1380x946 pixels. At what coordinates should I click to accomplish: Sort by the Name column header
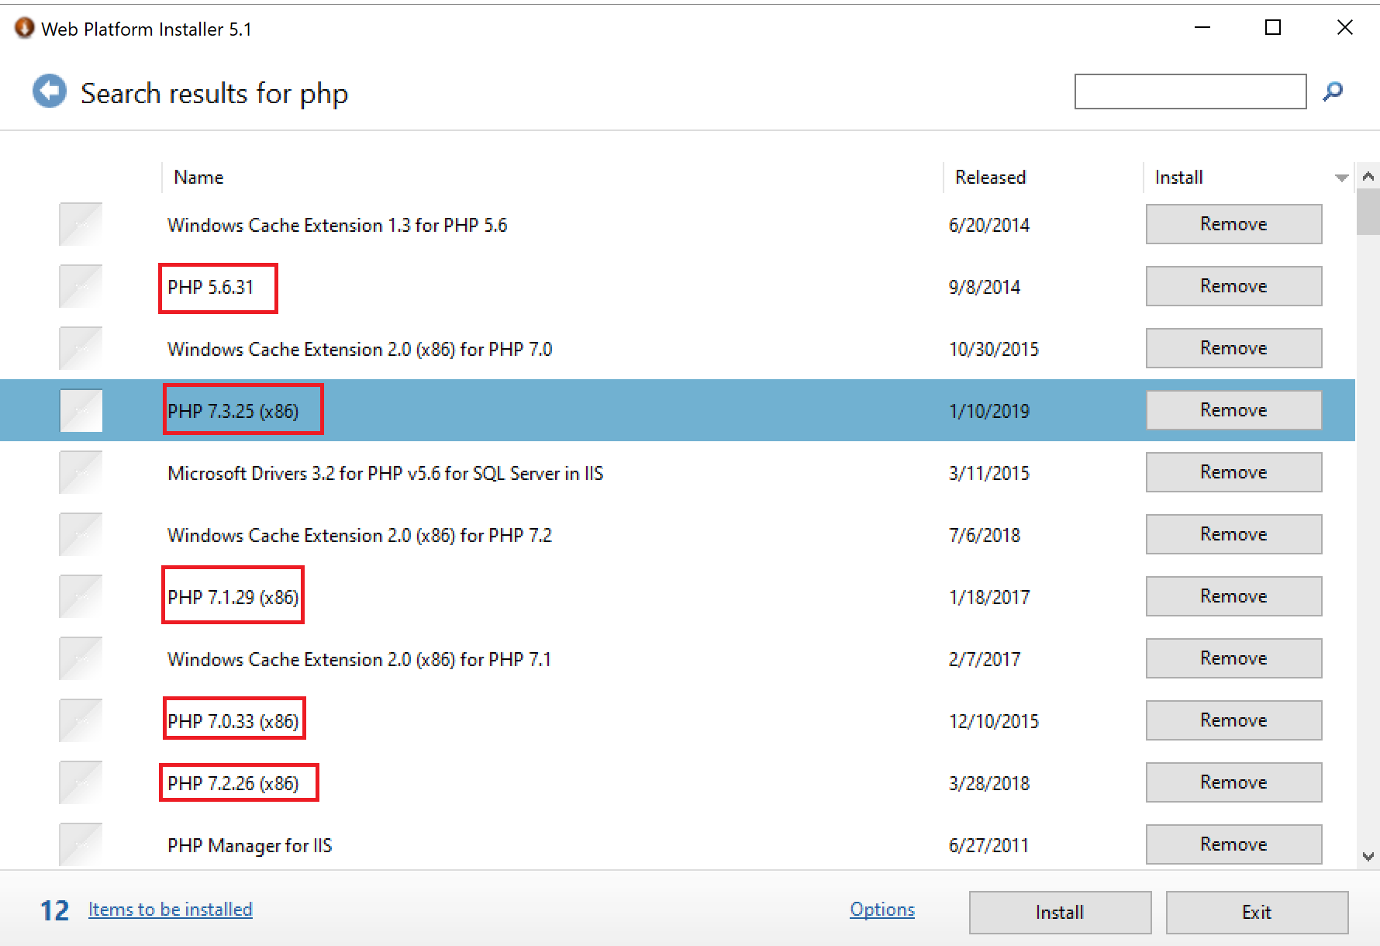tap(198, 178)
